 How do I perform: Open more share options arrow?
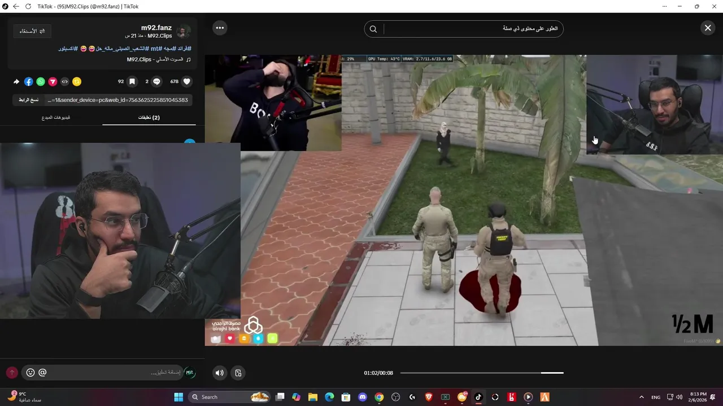(16, 82)
